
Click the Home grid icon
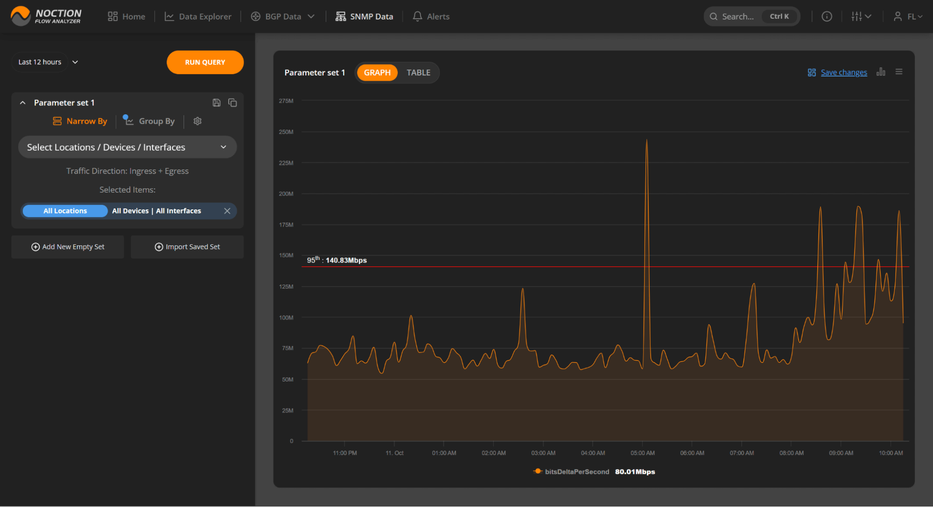112,16
